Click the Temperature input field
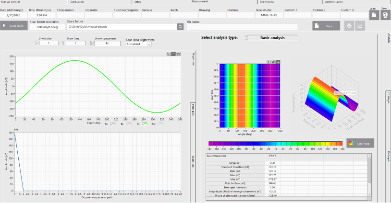 (70, 15)
